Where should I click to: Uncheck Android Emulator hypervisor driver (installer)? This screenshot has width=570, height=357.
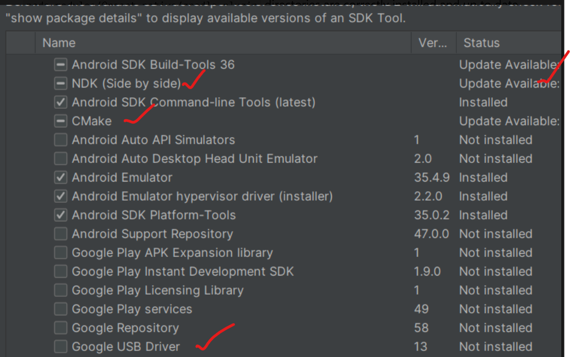pos(60,196)
